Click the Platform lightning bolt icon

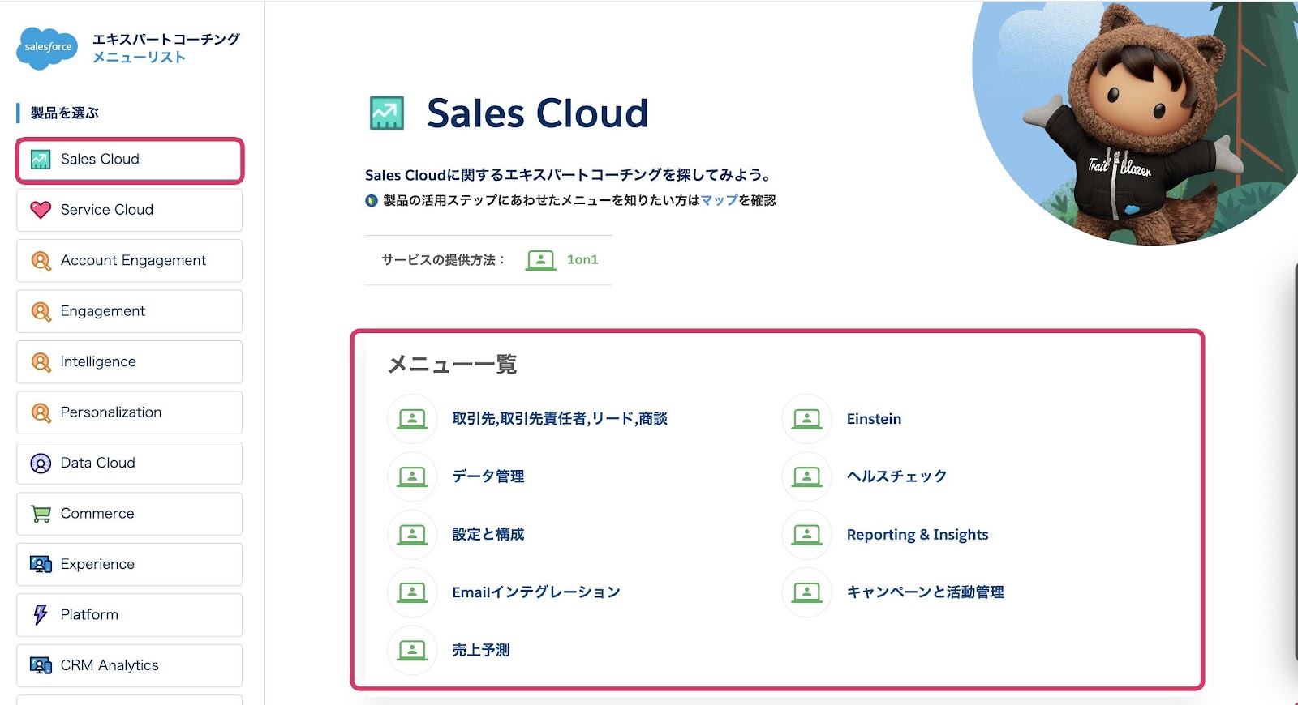(x=41, y=615)
